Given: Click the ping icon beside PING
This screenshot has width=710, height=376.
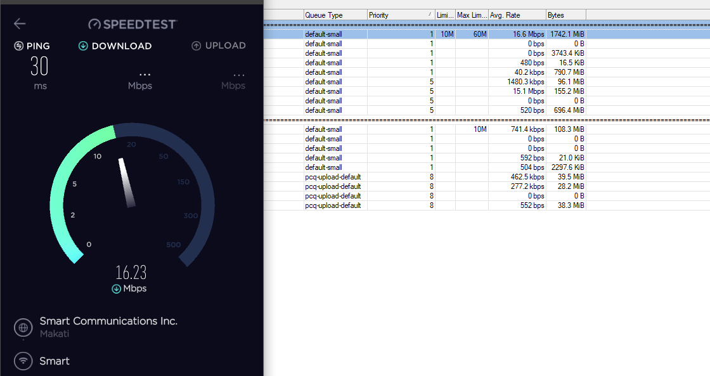Looking at the screenshot, I should coord(18,46).
